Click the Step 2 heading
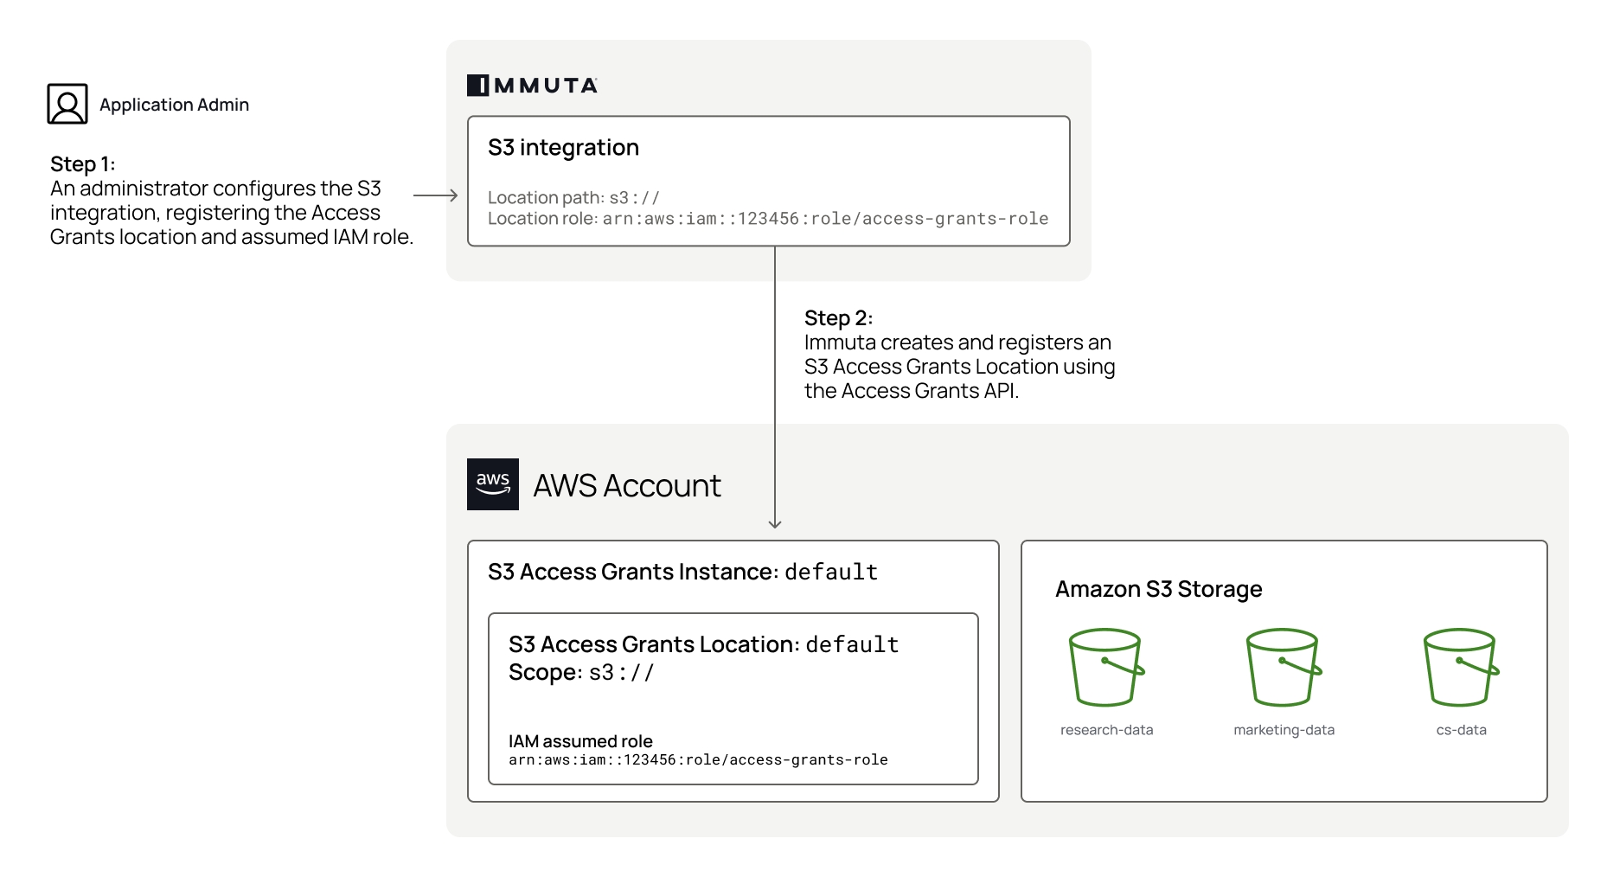Screen dimensions: 1607x877 (838, 318)
